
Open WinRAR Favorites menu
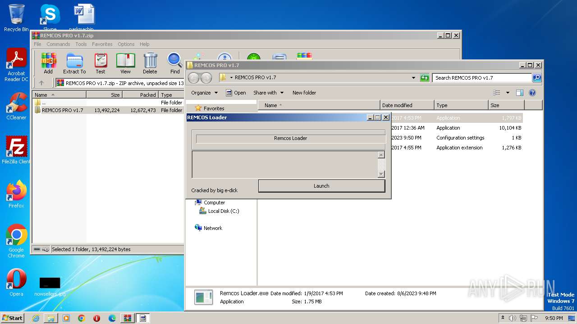coord(102,44)
